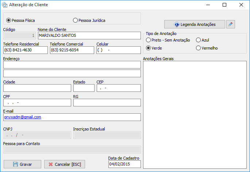Select the Verde annotation option
This screenshot has width=250, height=172.
(149, 48)
